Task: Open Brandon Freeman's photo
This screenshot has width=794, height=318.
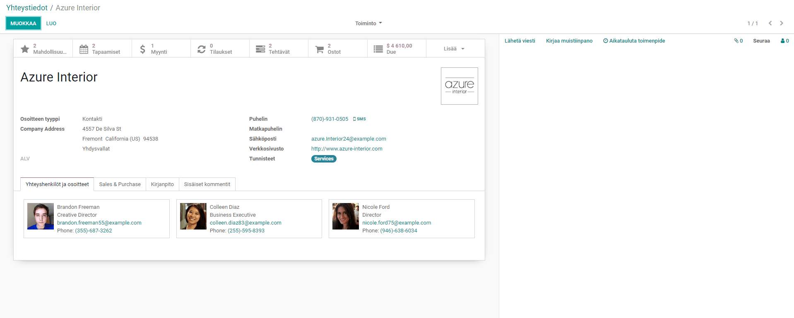Action: click(x=41, y=216)
